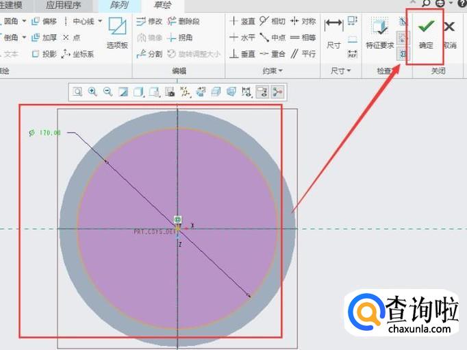The height and width of the screenshot is (350, 467).
Task: Select the 坐标系 coordinate system tool
Action: pos(78,54)
